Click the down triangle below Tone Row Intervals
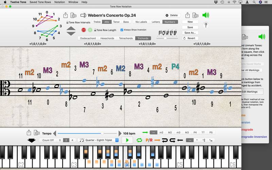This screenshot has height=170, width=272. tap(71, 34)
